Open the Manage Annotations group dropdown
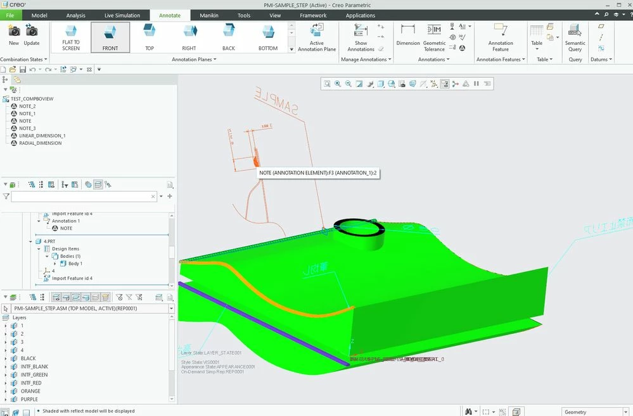Image resolution: width=633 pixels, height=416 pixels. (x=366, y=59)
